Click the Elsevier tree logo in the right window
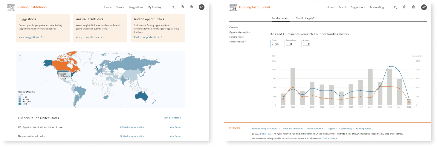Image resolution: width=437 pixels, height=147 pixels. tap(233, 7)
